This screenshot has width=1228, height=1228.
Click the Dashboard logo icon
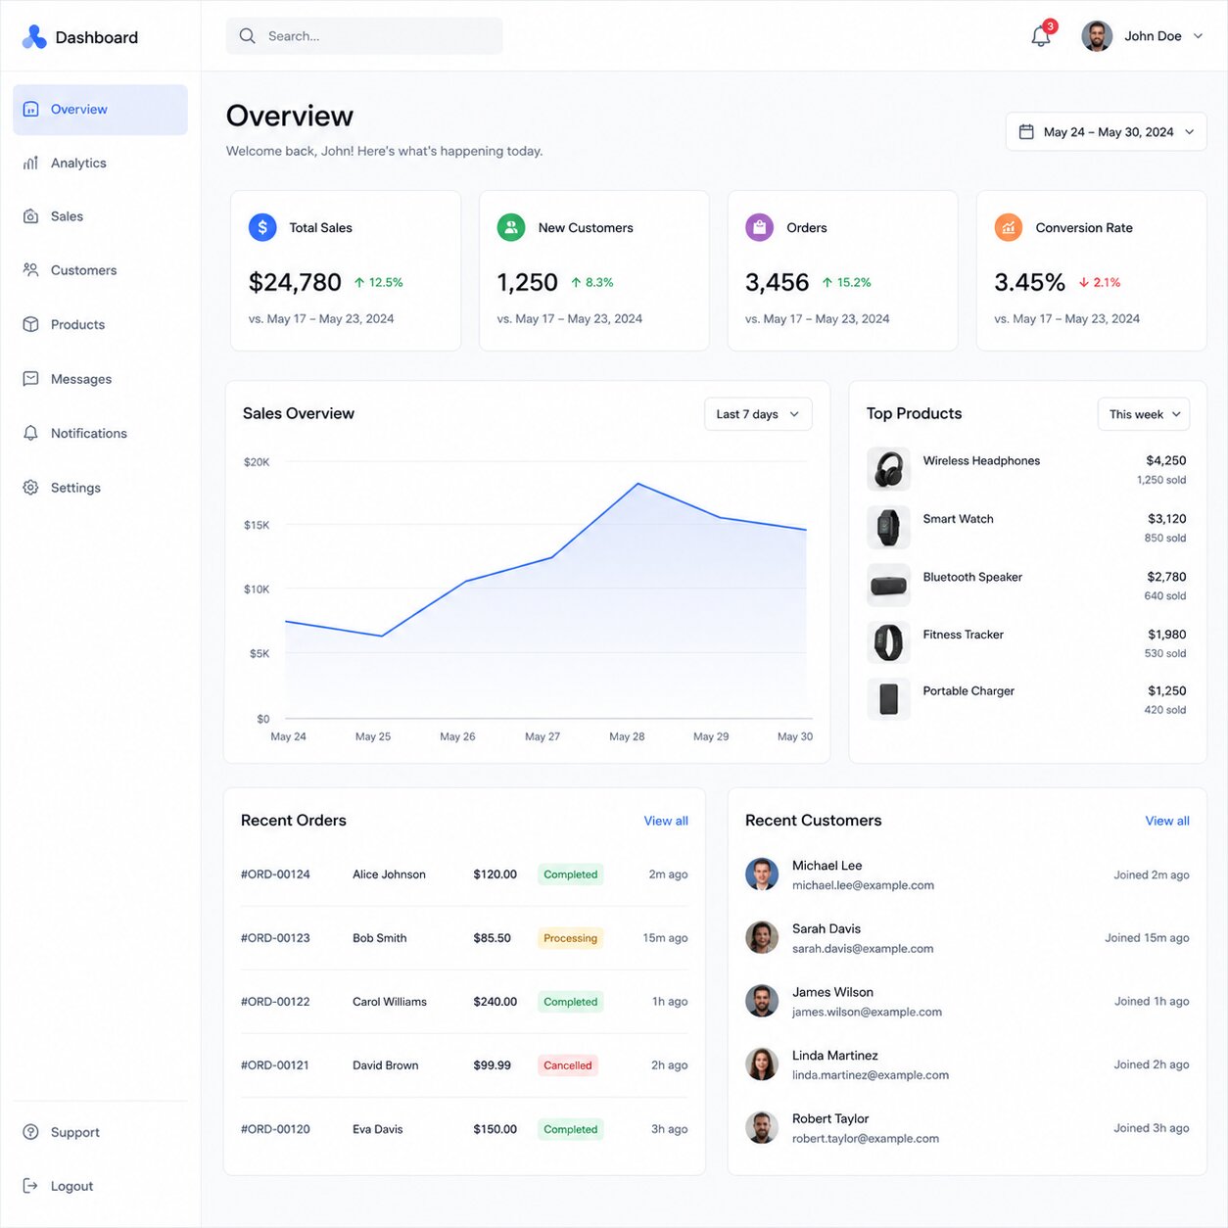pos(34,37)
